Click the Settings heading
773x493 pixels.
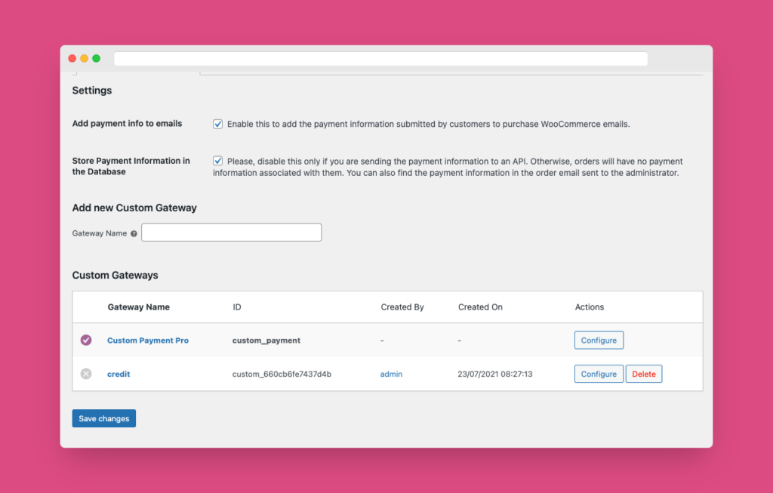point(92,90)
